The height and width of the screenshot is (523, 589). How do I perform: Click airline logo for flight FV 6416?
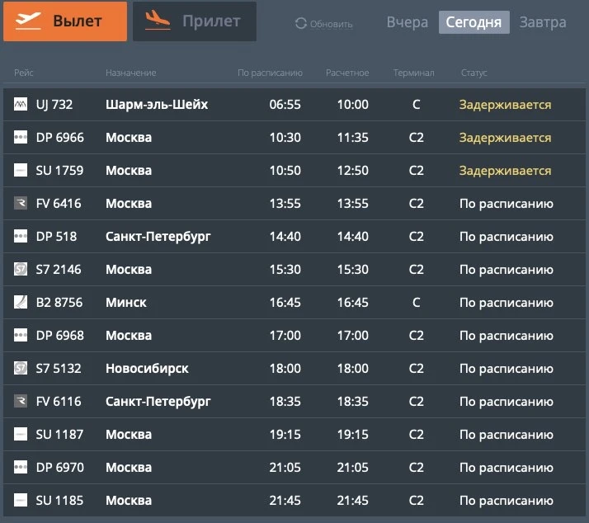pos(21,204)
